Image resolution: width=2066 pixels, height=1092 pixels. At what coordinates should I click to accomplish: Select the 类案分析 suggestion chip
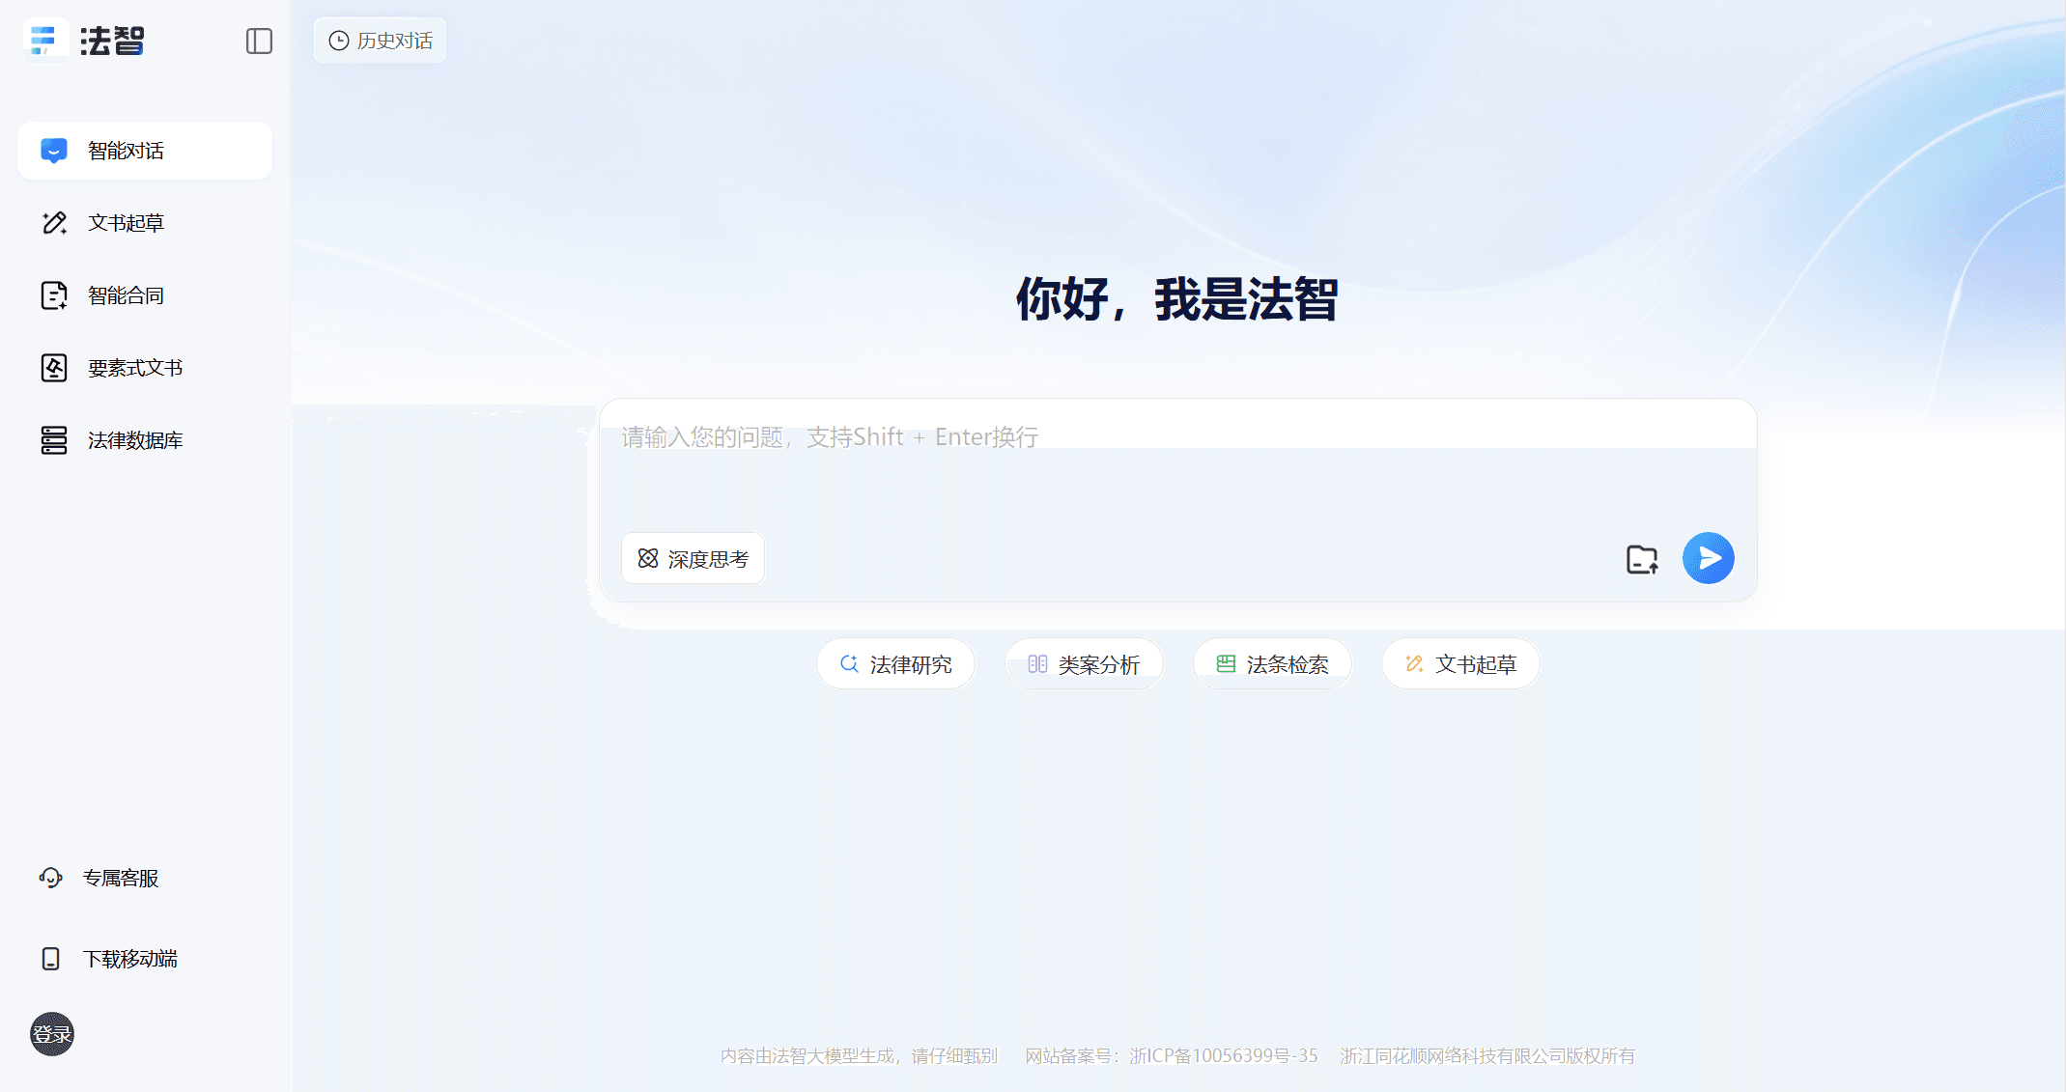[x=1084, y=664]
